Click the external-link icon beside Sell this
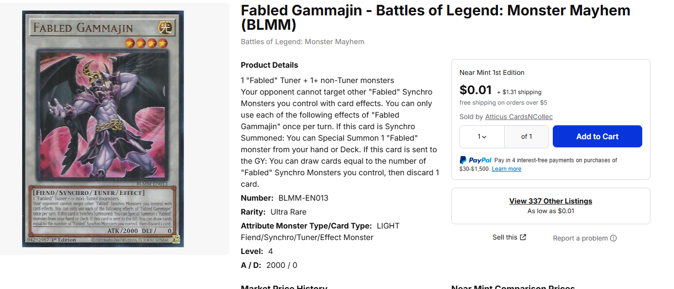This screenshot has width=674, height=289. (523, 237)
